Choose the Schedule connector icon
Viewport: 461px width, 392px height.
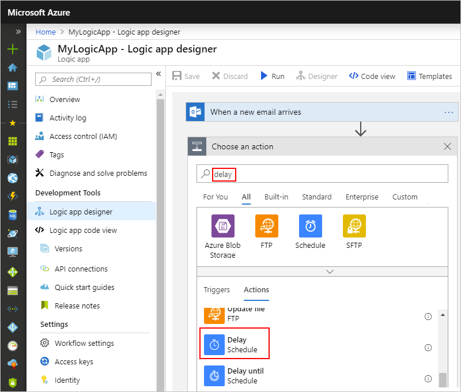(x=310, y=226)
